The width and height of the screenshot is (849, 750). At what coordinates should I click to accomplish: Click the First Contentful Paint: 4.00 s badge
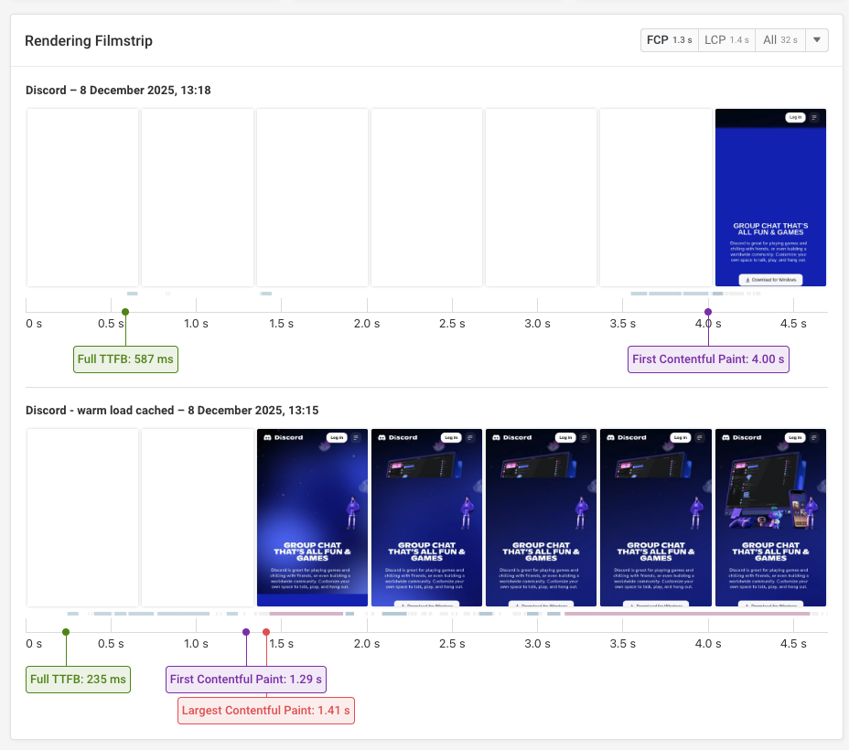tap(708, 359)
